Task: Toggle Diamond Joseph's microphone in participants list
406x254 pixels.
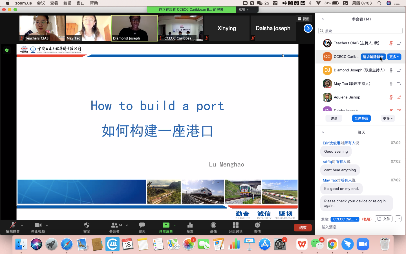Action: pos(391,70)
